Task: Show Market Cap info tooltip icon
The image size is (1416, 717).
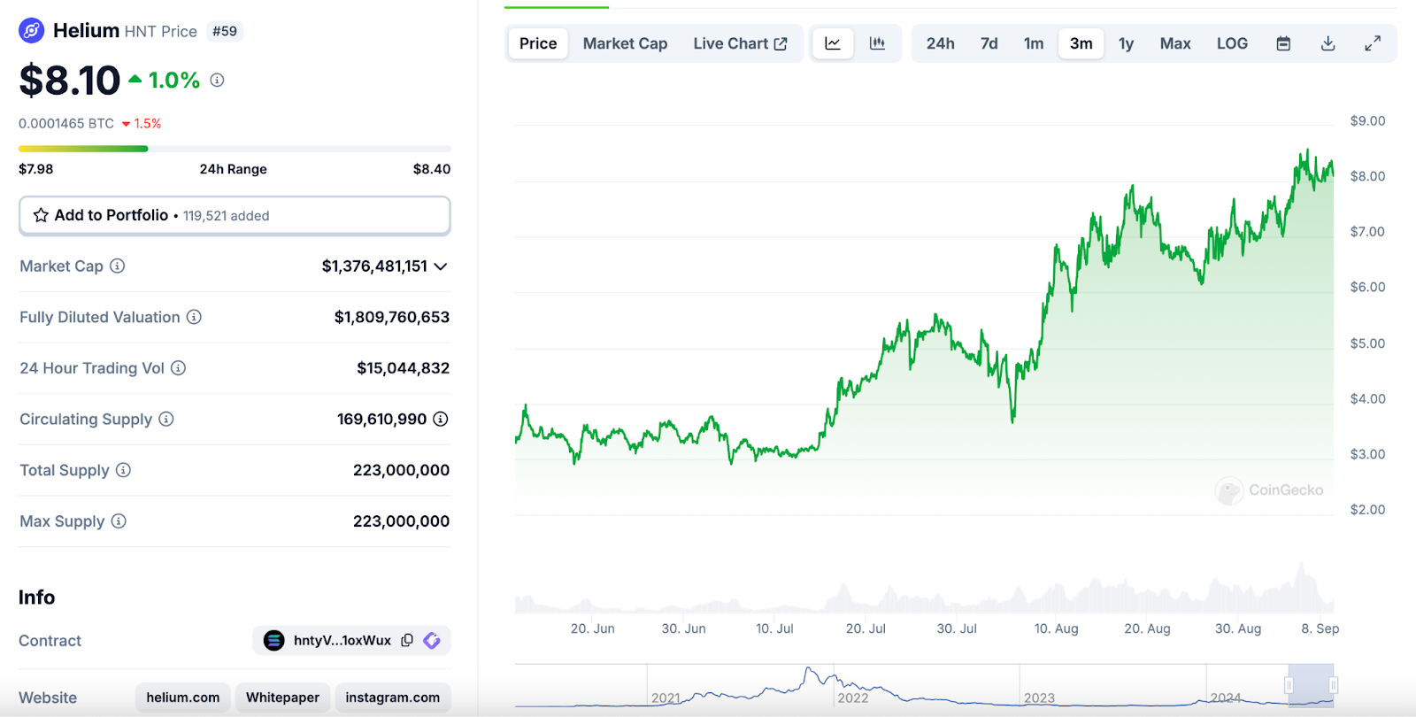Action: 117,266
